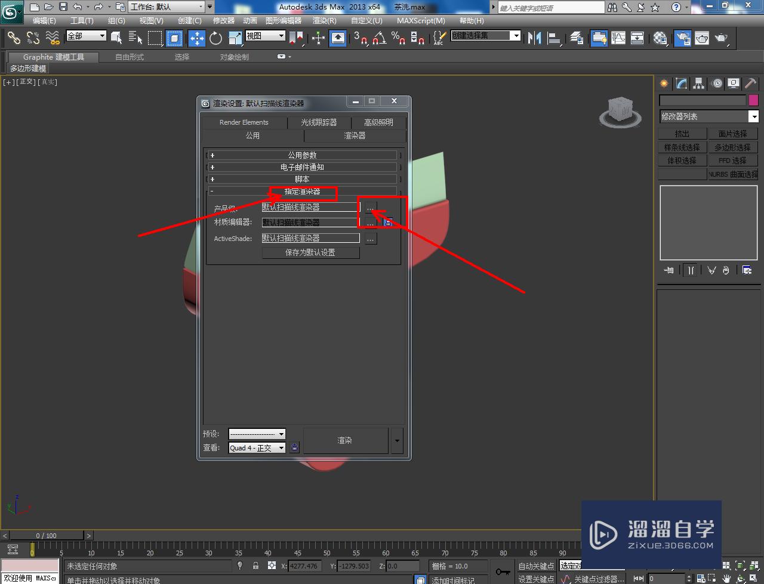This screenshot has height=584, width=764.
Task: Click Render Production teapot icon
Action: pos(722,38)
